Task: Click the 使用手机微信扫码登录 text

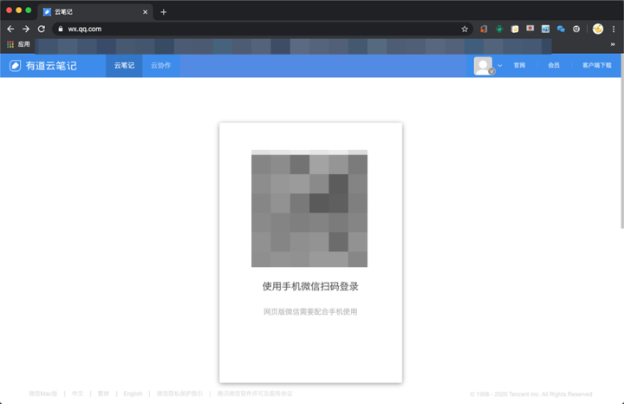Action: coord(310,287)
